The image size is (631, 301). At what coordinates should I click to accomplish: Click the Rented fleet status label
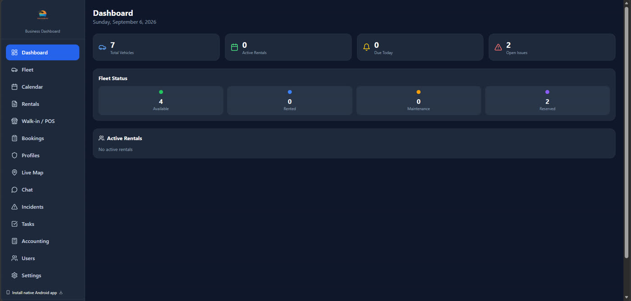(x=290, y=109)
